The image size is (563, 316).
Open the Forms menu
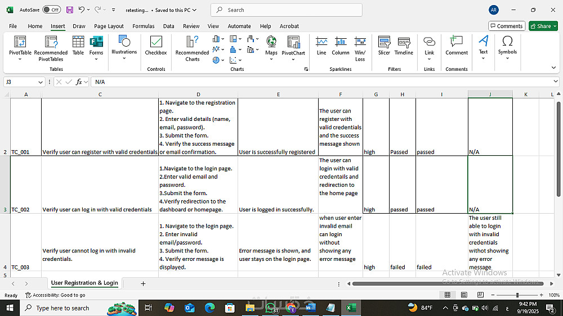tap(96, 48)
